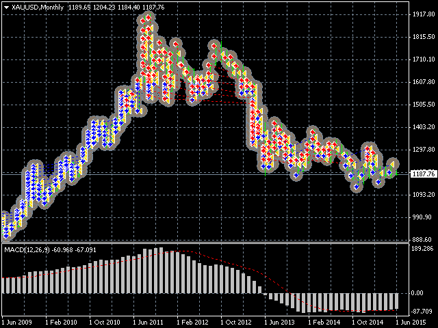
Task: Click the 1607.80 price axis label
Action: [424, 82]
